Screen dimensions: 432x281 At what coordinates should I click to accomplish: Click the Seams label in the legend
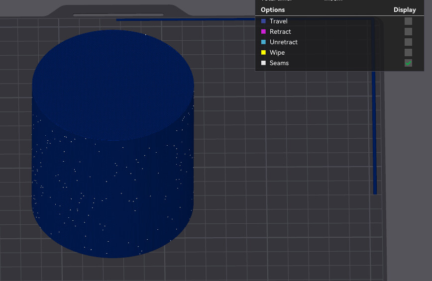click(x=279, y=63)
